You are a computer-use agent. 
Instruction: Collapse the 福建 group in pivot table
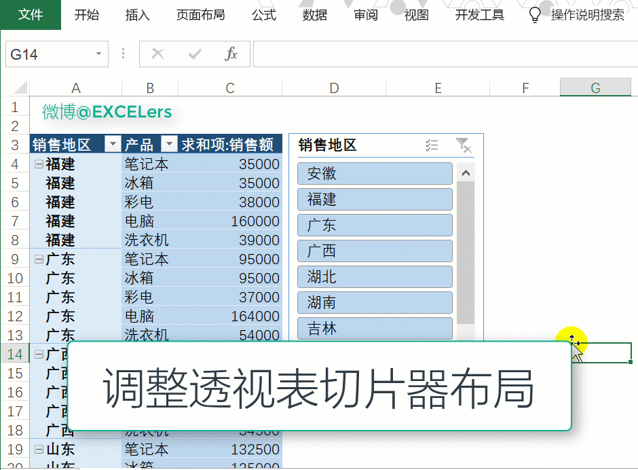[39, 164]
